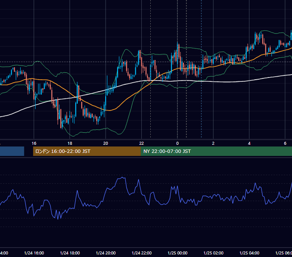Click hour label 22 on upper axis
The height and width of the screenshot is (257, 292).
142,143
